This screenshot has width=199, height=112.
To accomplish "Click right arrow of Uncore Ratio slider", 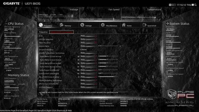I will pos(117,46).
